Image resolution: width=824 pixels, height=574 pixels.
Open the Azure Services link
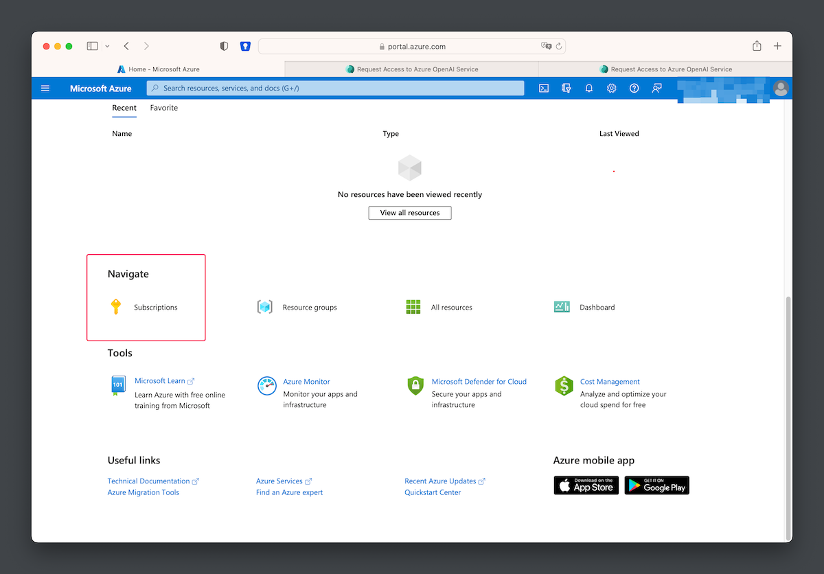click(279, 481)
